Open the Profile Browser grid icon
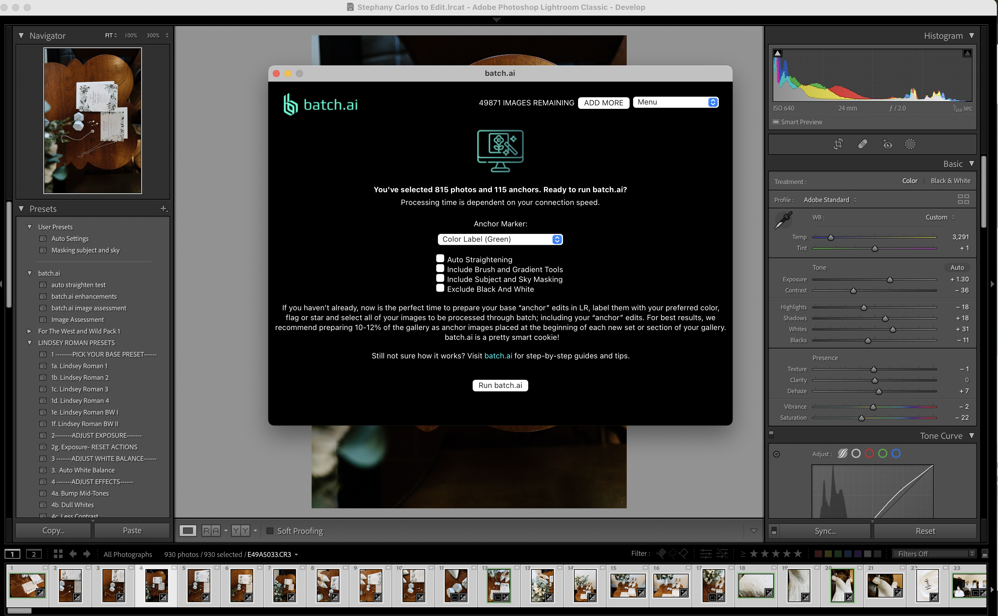This screenshot has width=998, height=616. 963,199
